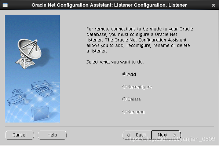
Task: Select the Delete radio option
Action: coord(124,99)
